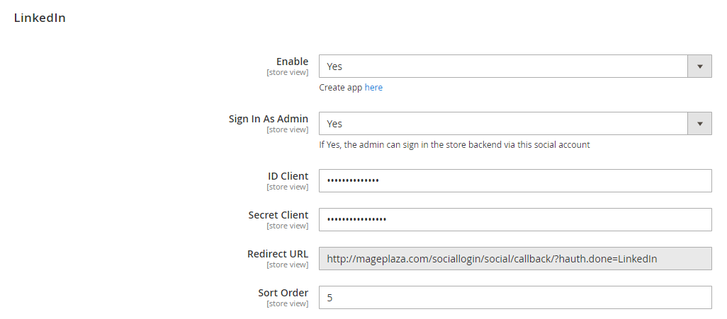
Task: Click the store view scope under Enable
Action: coord(287,72)
